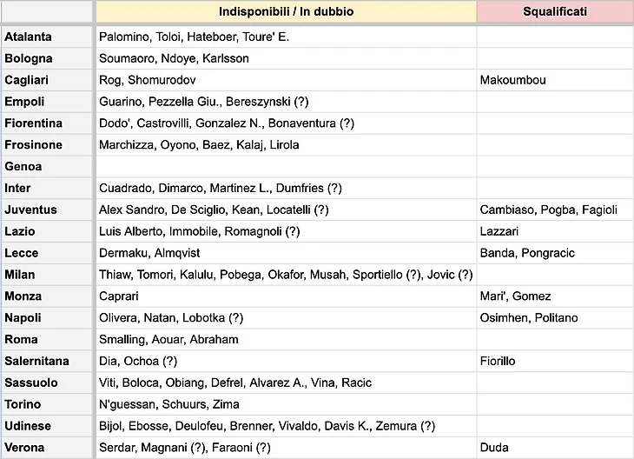Click the Verona suspended cell showing Duda
The width and height of the screenshot is (634, 459).
(x=555, y=448)
